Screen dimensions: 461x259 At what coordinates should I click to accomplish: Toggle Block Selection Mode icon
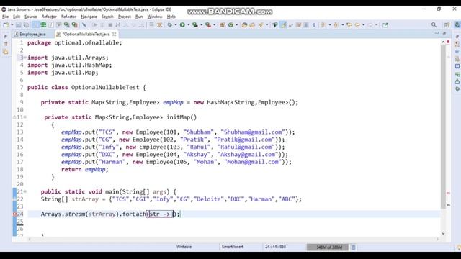pos(306,25)
